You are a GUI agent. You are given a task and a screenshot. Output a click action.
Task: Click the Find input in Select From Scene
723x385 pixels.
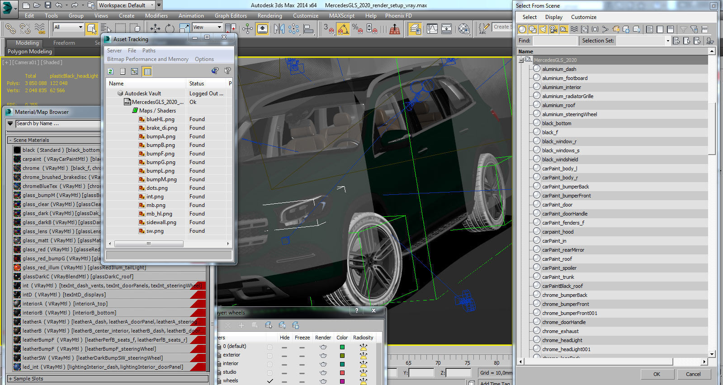tap(555, 41)
